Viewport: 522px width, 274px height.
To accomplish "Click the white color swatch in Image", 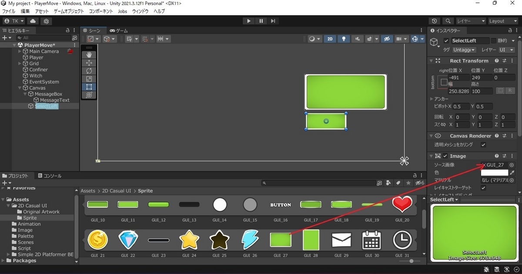I will [494, 173].
